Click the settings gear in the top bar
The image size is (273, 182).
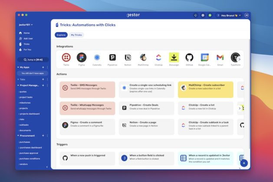203,15
